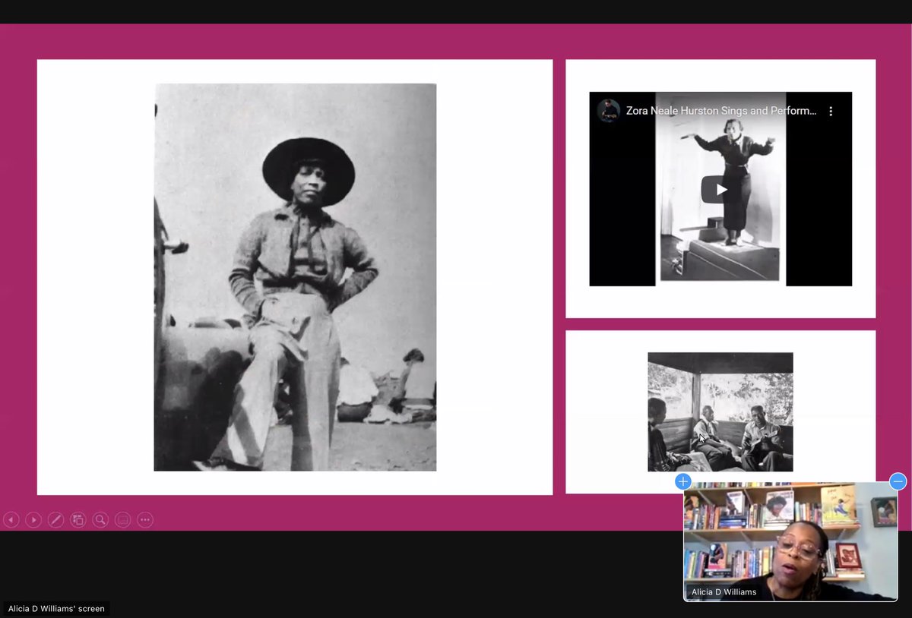Image resolution: width=912 pixels, height=618 pixels.
Task: Open the Zora Neale Hurston Sings video title
Action: (x=721, y=111)
